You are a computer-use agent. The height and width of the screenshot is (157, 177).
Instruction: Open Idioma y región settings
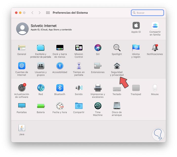click(x=136, y=48)
